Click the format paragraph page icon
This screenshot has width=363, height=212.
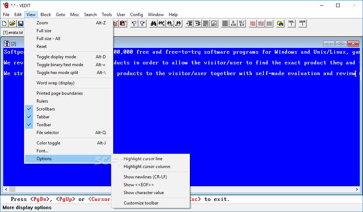[206, 23]
